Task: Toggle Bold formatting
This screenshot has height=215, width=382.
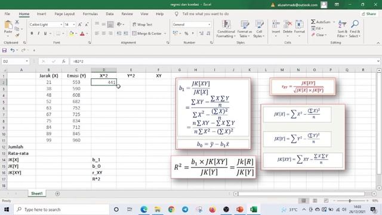Action: pos(32,33)
